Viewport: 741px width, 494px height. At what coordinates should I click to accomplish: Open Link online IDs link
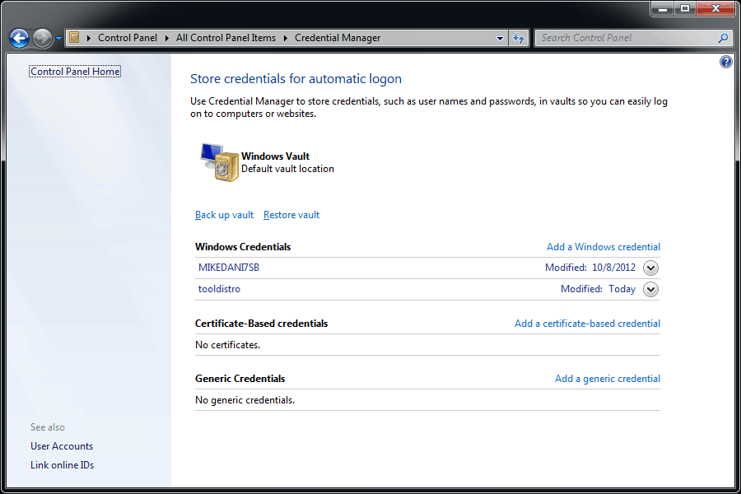(x=63, y=465)
